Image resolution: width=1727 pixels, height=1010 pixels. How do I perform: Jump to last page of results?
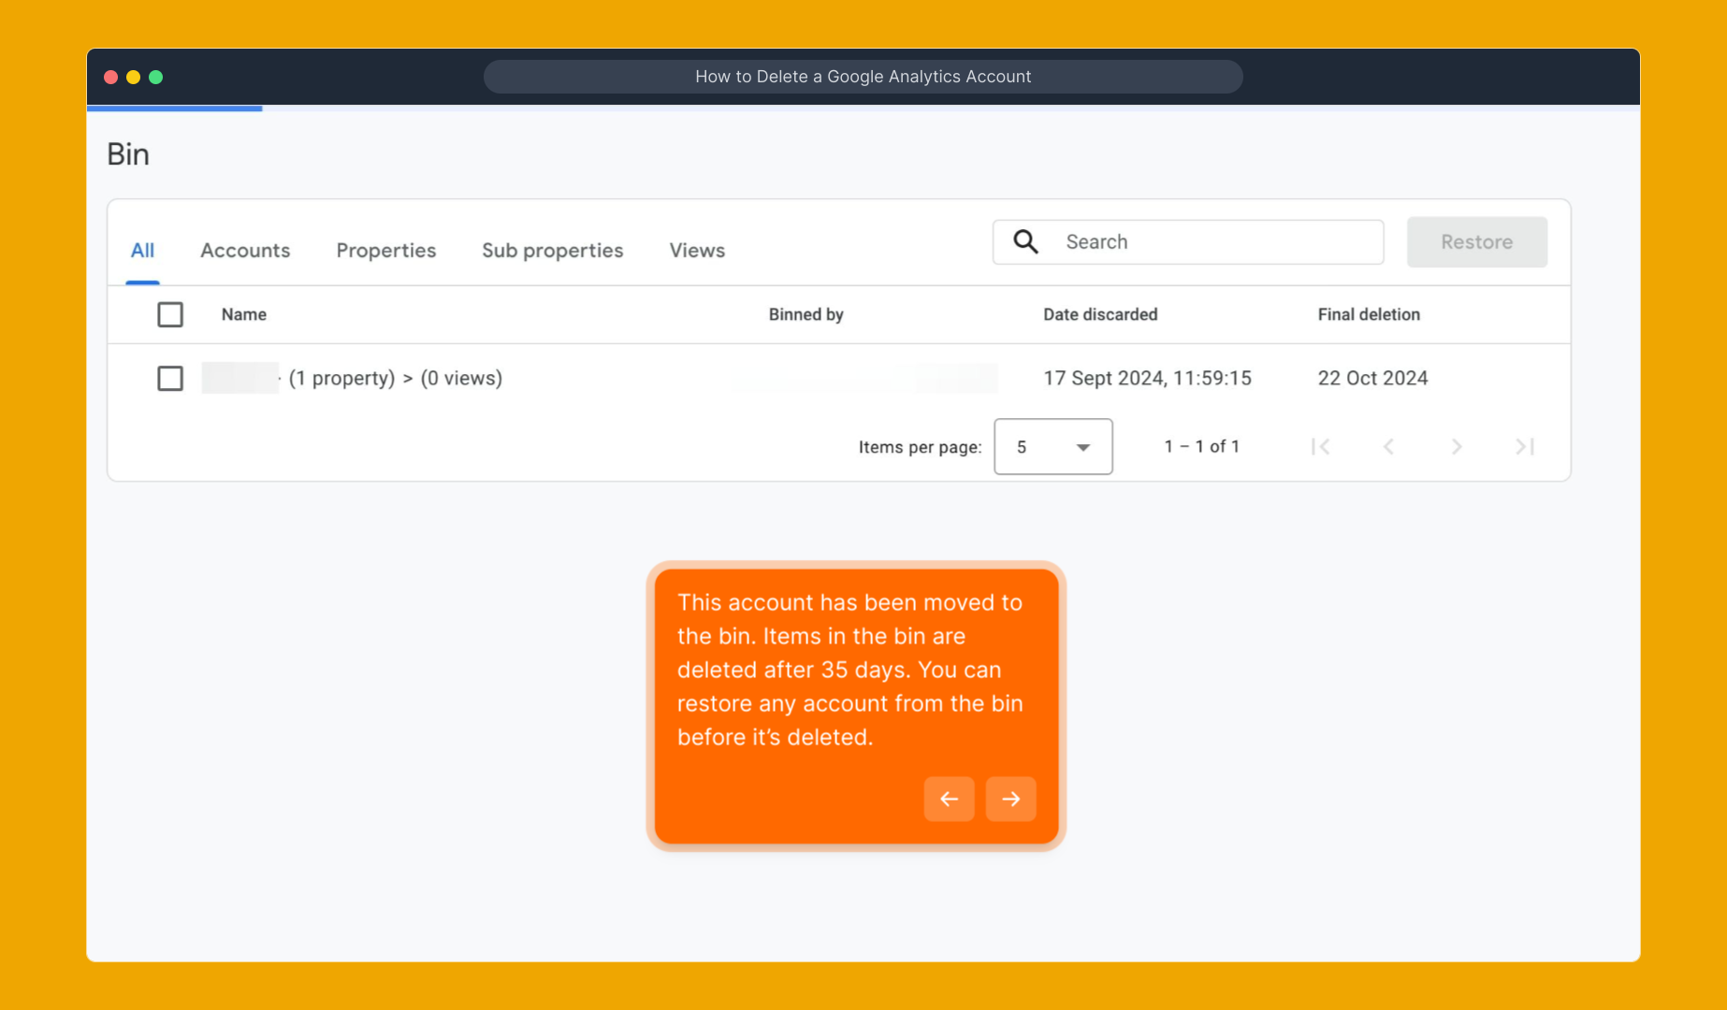[1525, 447]
